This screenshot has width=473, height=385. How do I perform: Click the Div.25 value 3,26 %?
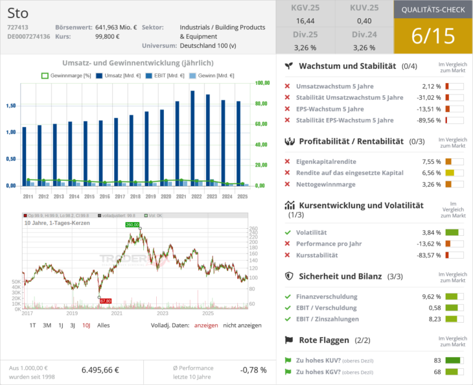pos(305,48)
